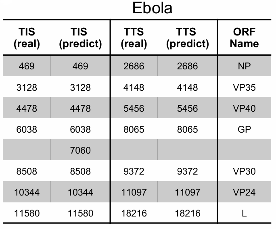The width and height of the screenshot is (276, 229).
Task: Select the 18216 cell under TTS (real)
Action: click(x=134, y=213)
